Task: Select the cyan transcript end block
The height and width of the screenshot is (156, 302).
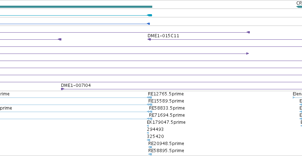Action: point(149,15)
